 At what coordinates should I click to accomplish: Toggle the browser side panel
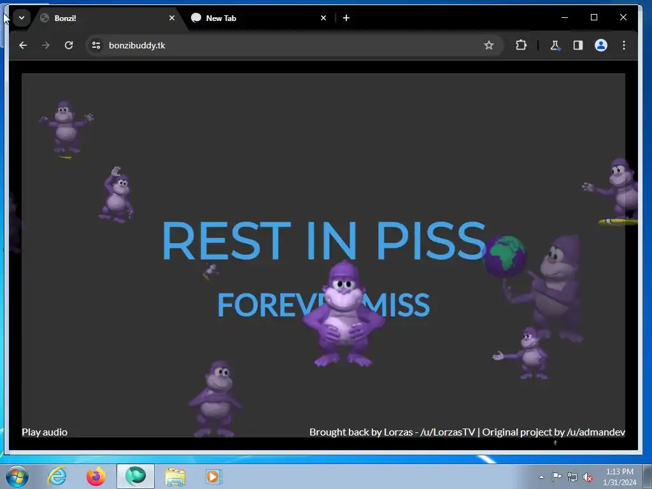[x=578, y=45]
